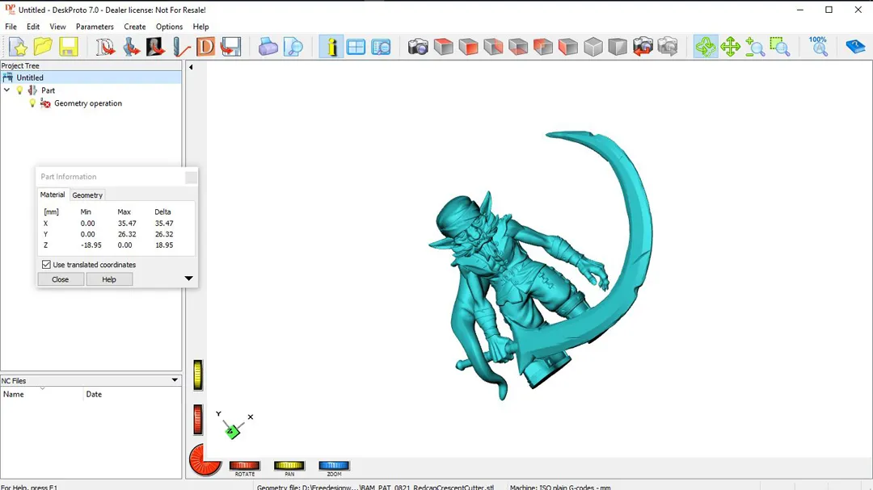
Task: Open print preview with the magnifier page icon
Action: [293, 47]
